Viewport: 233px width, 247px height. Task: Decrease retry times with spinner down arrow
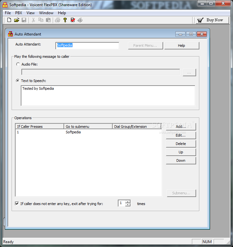(x=128, y=205)
